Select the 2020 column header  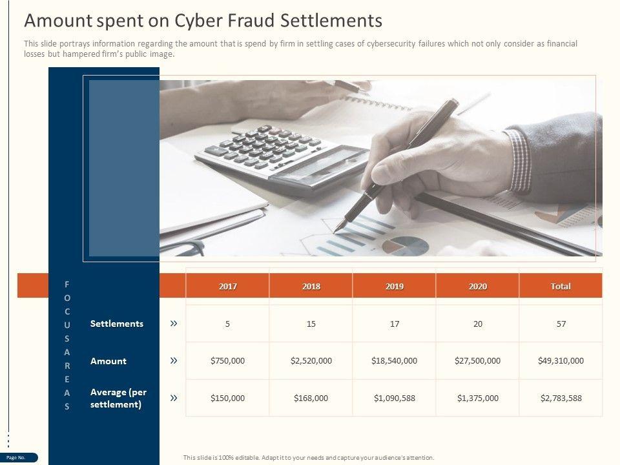478,286
